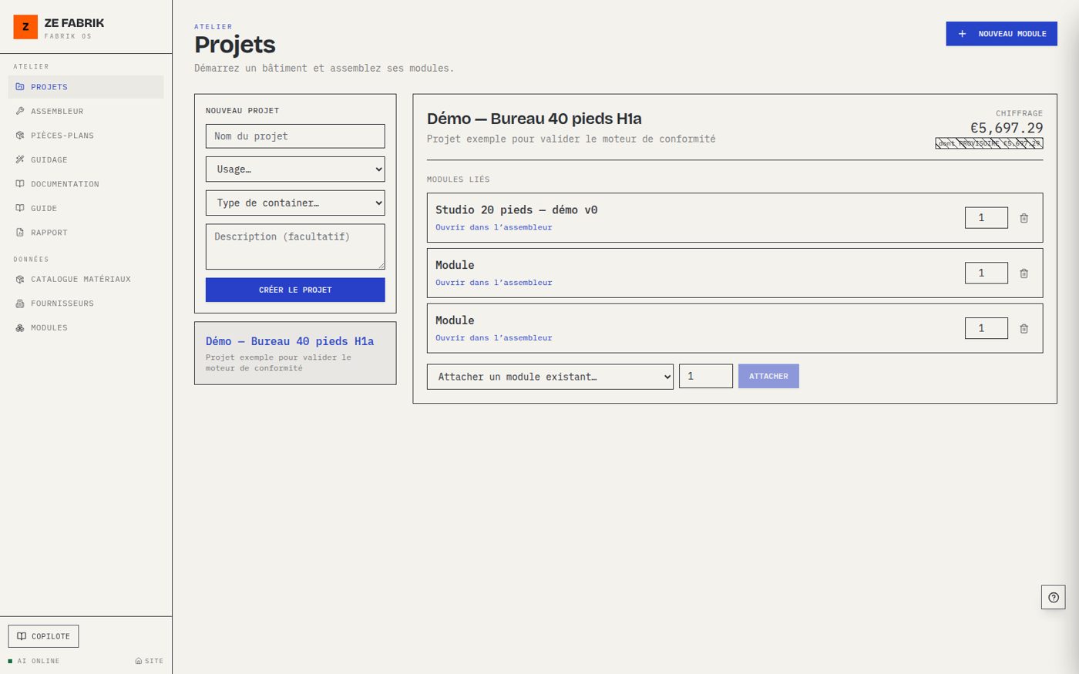Viewport: 1079px width, 674px height.
Task: Open the Type de container dropdown
Action: (295, 203)
